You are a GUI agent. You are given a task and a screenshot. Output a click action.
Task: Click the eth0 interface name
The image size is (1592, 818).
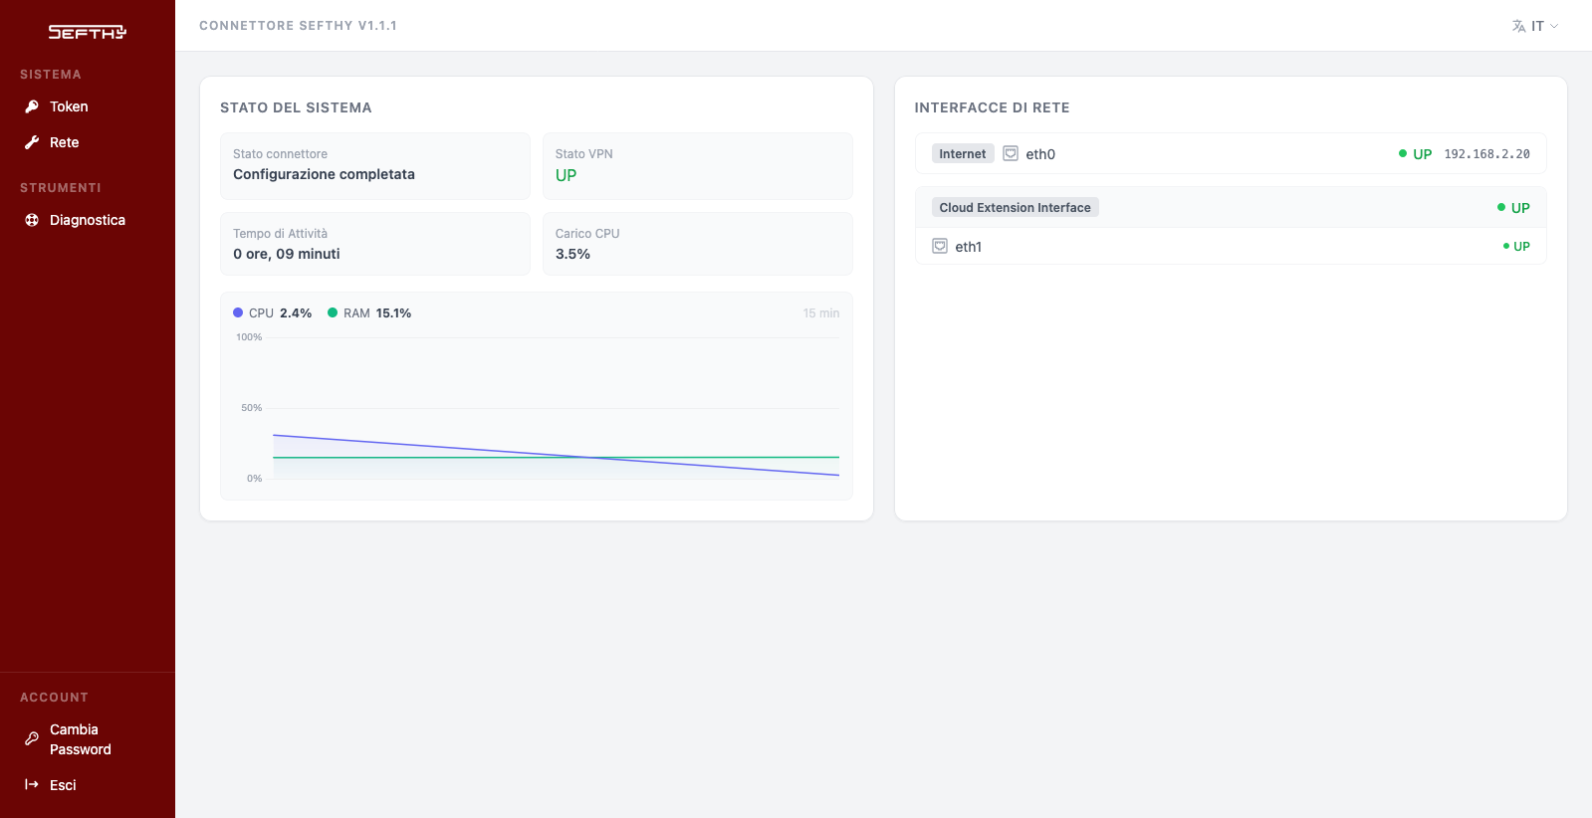tap(1040, 154)
